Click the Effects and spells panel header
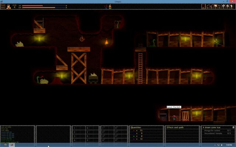The height and width of the screenshot is (147, 236). (x=175, y=128)
